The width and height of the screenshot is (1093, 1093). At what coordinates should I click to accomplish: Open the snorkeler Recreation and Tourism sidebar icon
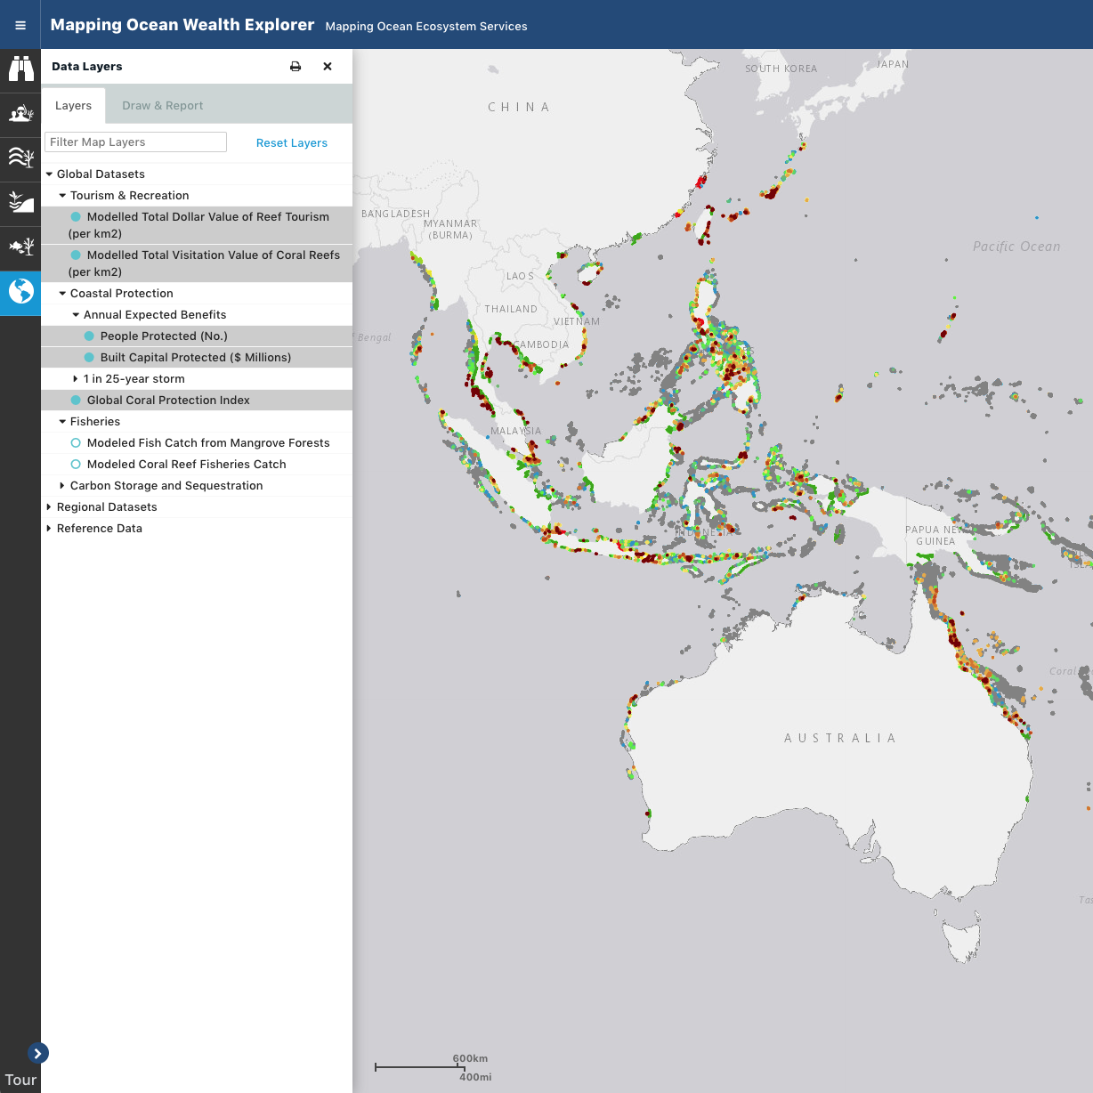point(20,114)
